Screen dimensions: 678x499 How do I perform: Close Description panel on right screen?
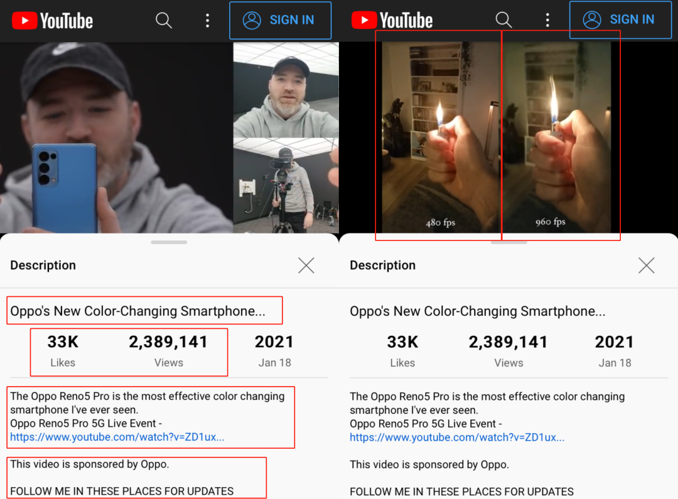[647, 266]
